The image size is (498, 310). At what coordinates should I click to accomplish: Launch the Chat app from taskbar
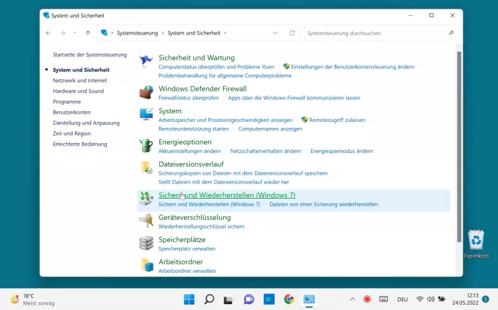click(x=249, y=299)
